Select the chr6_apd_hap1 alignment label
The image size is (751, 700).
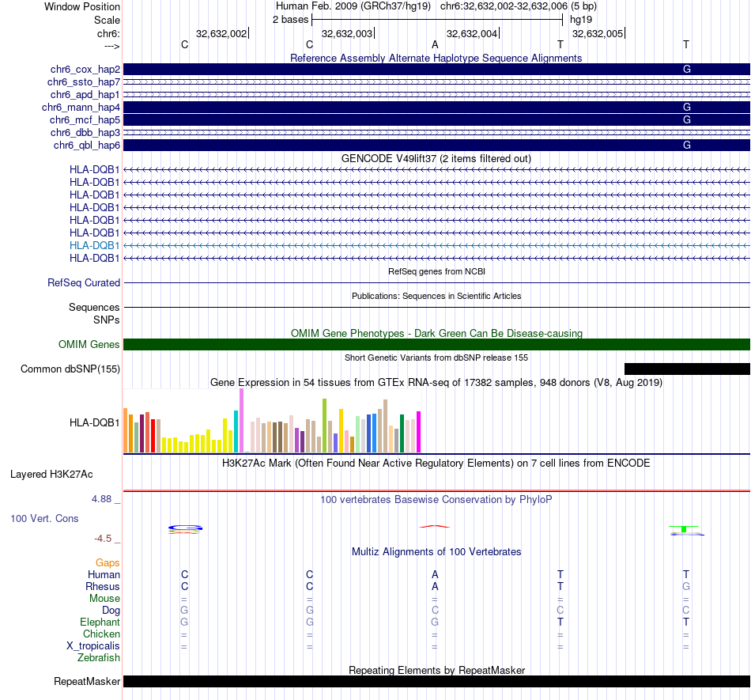(85, 94)
